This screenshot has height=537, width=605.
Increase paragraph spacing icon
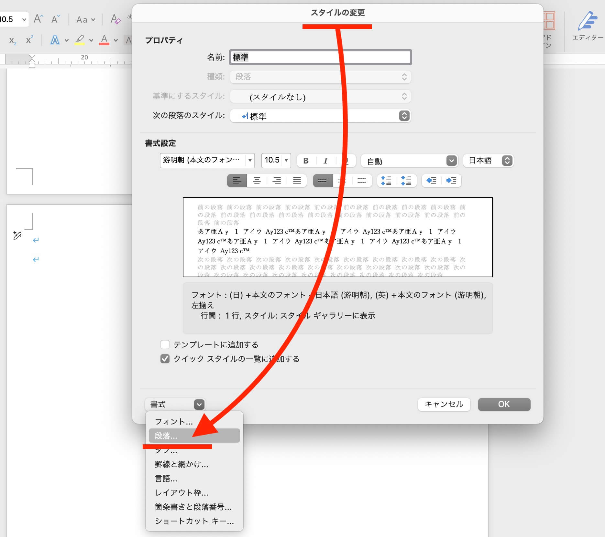(386, 181)
